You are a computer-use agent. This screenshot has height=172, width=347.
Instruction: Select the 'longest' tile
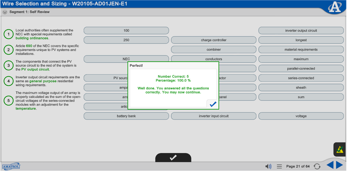pyautogui.click(x=301, y=40)
